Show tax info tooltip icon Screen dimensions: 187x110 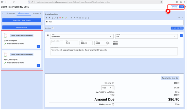[109, 43]
